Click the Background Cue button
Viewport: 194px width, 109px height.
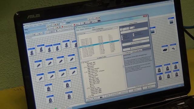66,26
